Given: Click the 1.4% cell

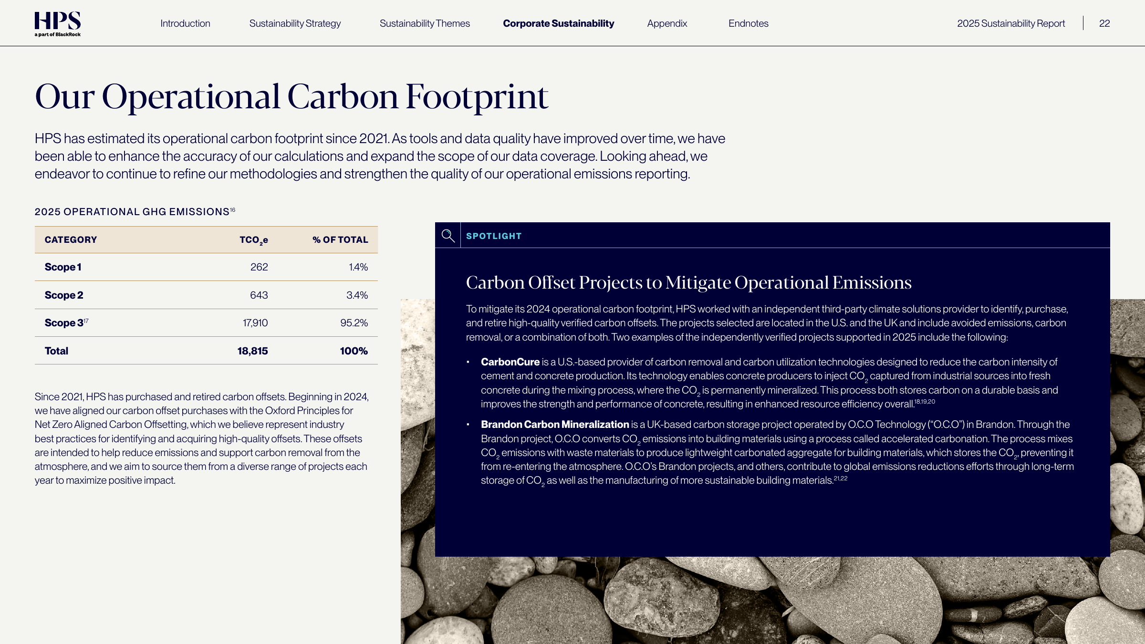Looking at the screenshot, I should click(x=358, y=267).
